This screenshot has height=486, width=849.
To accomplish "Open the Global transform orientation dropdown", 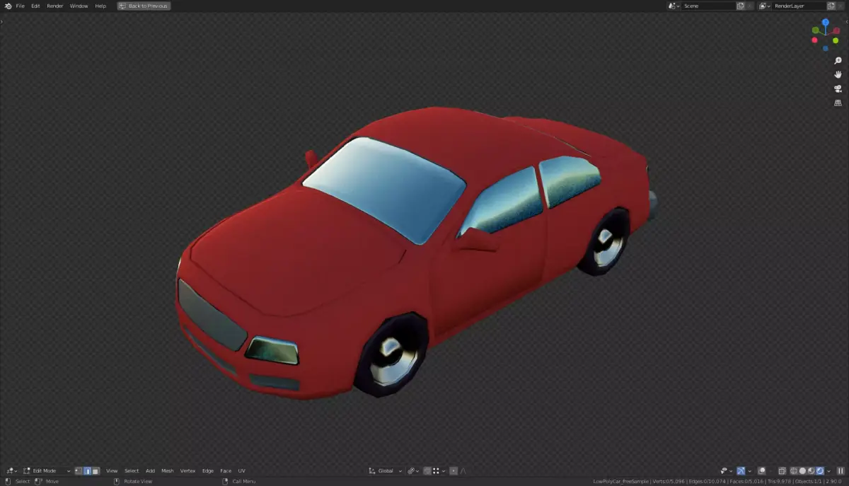I will click(x=386, y=470).
